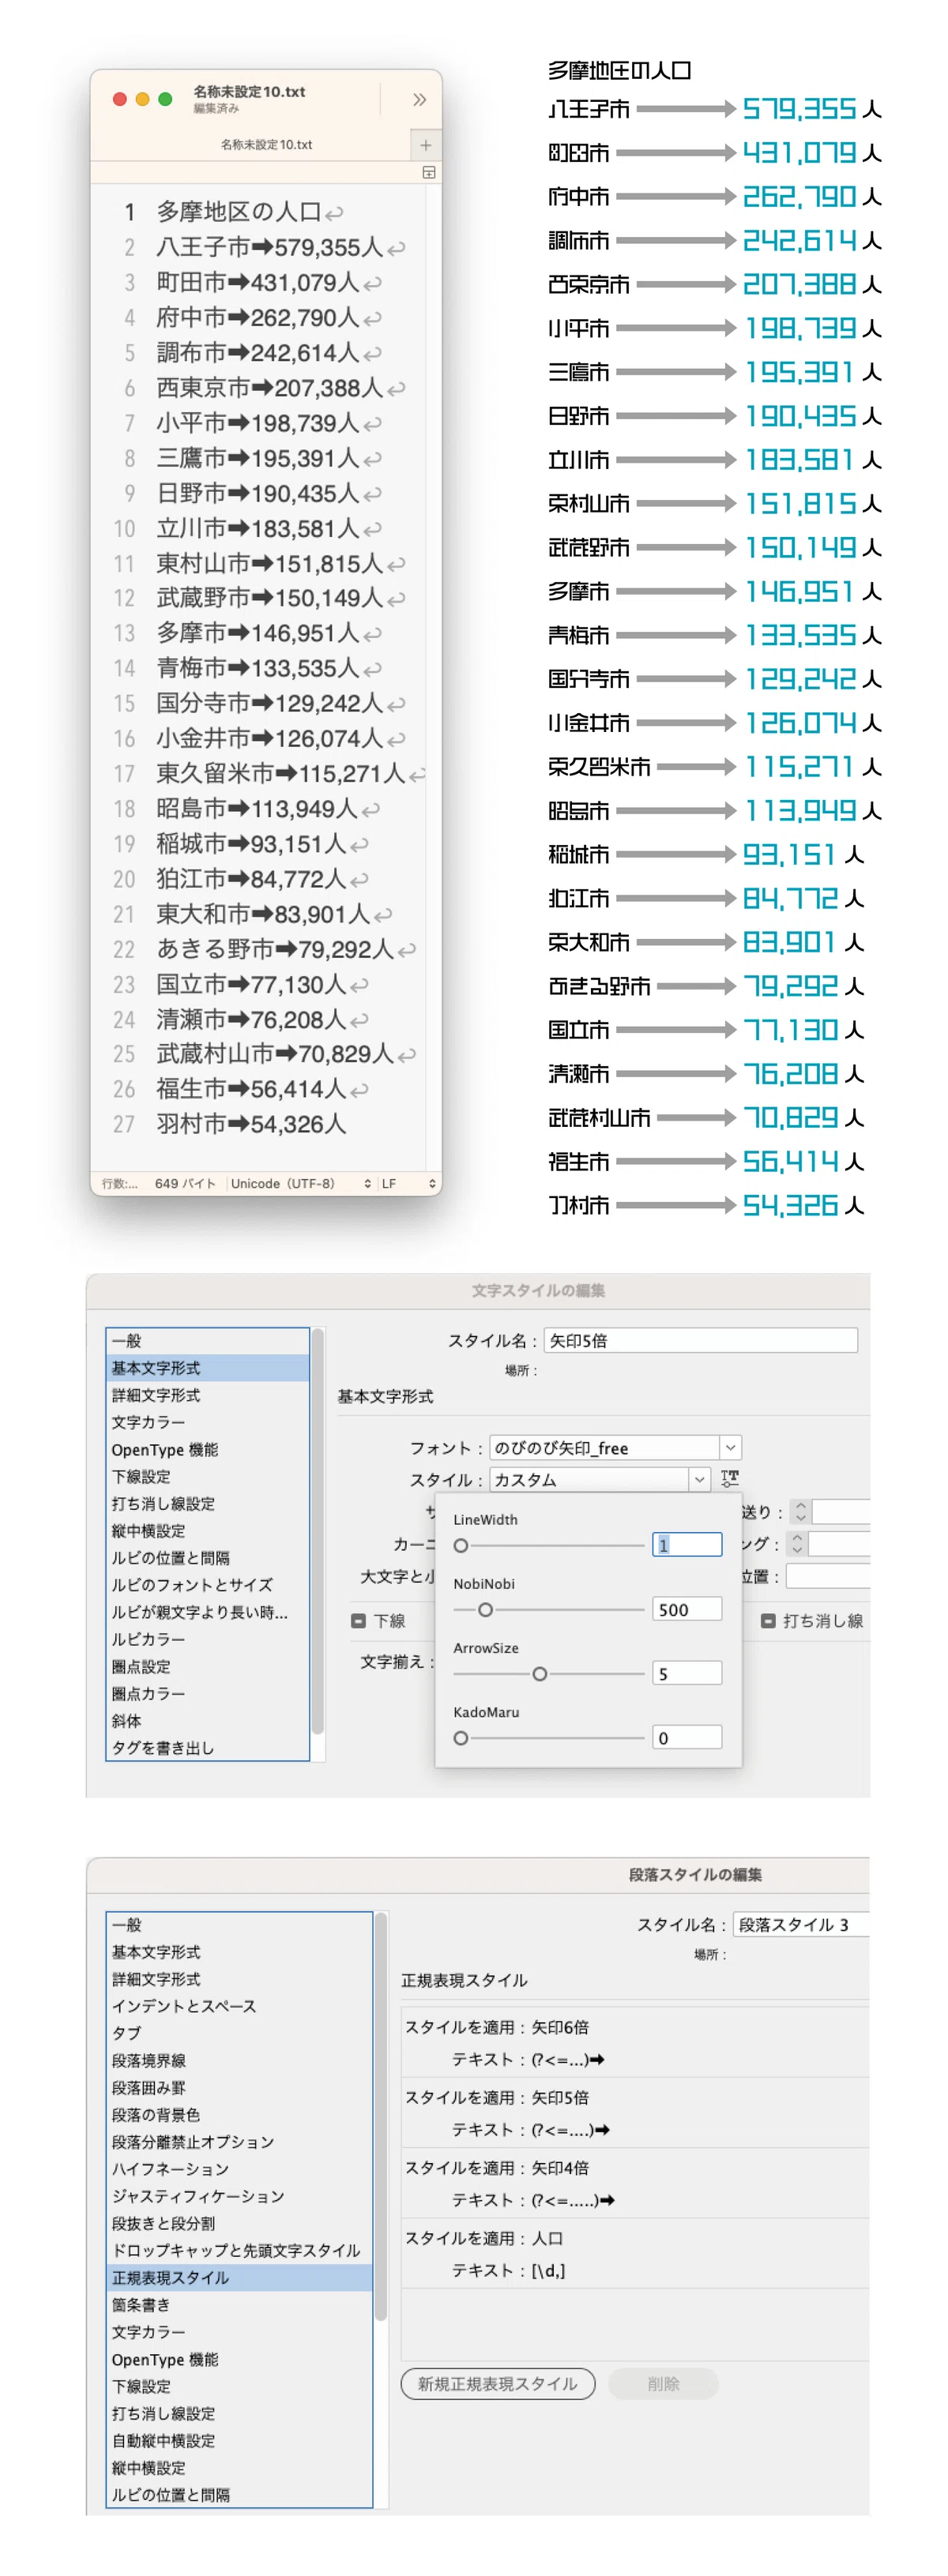Select 斜体 in character style list
Screen dimensions: 948x2576
208,1720
